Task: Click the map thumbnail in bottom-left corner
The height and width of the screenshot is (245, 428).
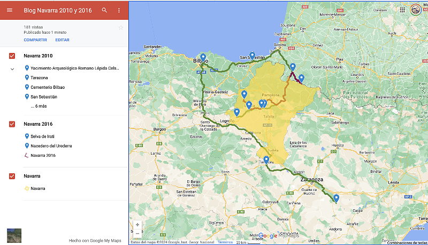Action: click(x=14, y=236)
